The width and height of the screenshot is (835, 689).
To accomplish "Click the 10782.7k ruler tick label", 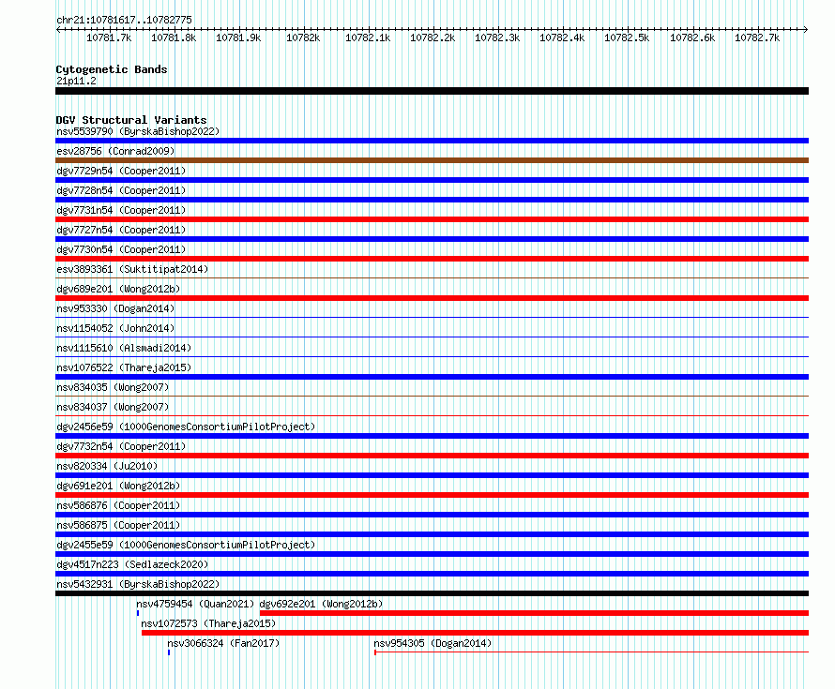I will coord(757,37).
